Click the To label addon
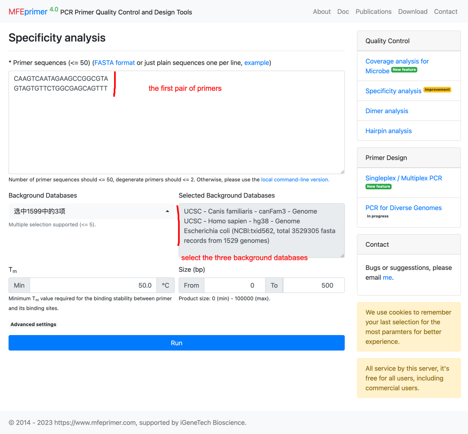This screenshot has width=468, height=434. point(274,285)
